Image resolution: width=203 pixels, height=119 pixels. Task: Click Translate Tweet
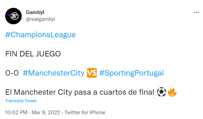pyautogui.click(x=21, y=101)
